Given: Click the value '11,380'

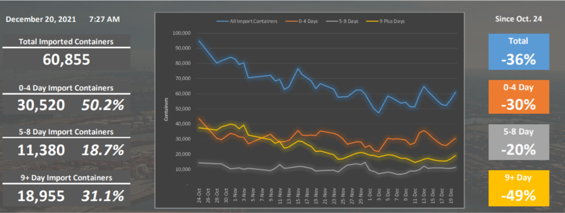Looking at the screenshot, I should tap(41, 150).
